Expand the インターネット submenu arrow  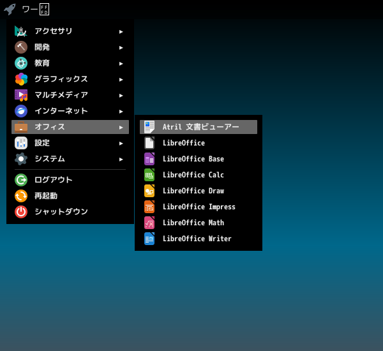pos(121,112)
